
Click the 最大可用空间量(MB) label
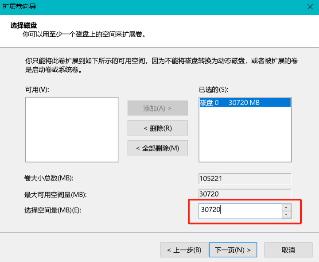[x=55, y=195]
